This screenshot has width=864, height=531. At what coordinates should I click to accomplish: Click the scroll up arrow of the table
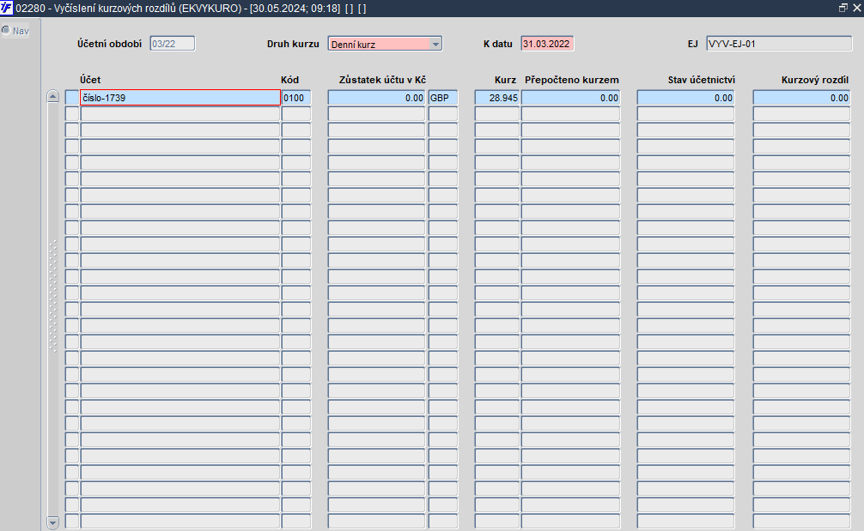53,96
